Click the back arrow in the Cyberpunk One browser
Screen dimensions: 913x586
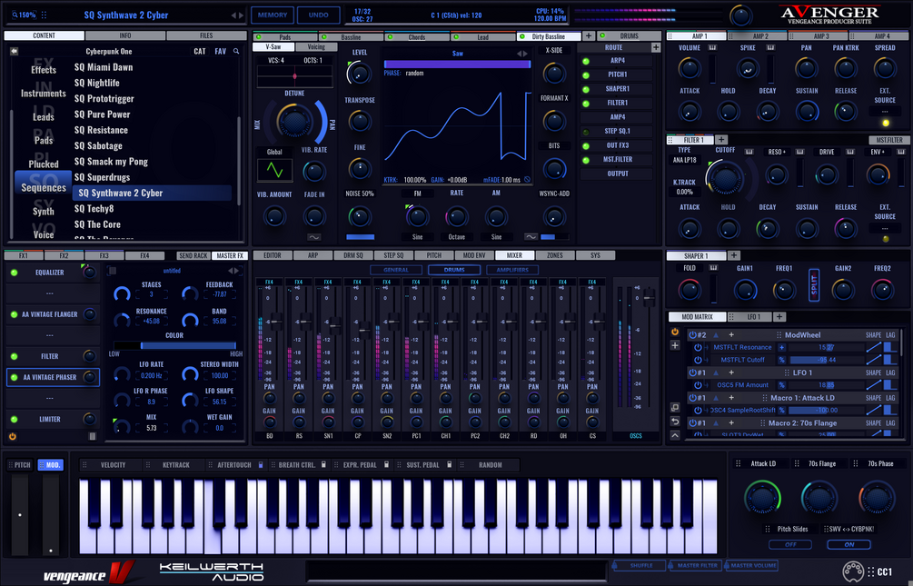tap(14, 51)
